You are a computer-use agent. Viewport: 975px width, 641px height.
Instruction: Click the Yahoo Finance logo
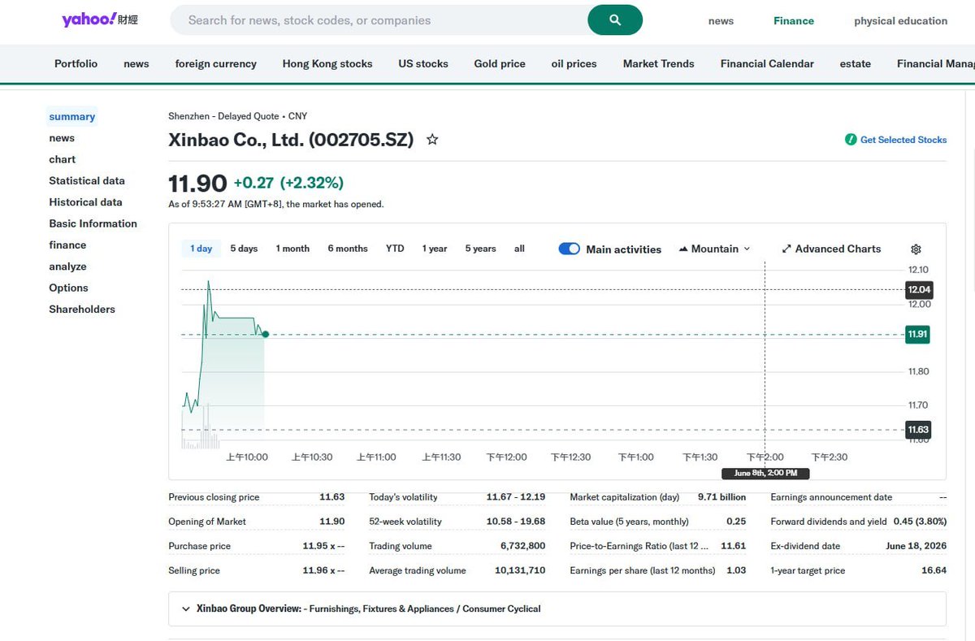pos(100,19)
